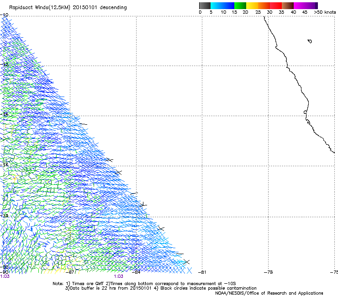
Task: Click the gray 0-5 knots color segment
Action: click(x=205, y=5)
